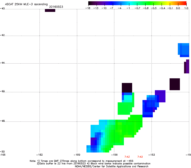191x168 pixels.
Task: Click the colorbar tick label "-0.1"
Action: (x=170, y=8)
